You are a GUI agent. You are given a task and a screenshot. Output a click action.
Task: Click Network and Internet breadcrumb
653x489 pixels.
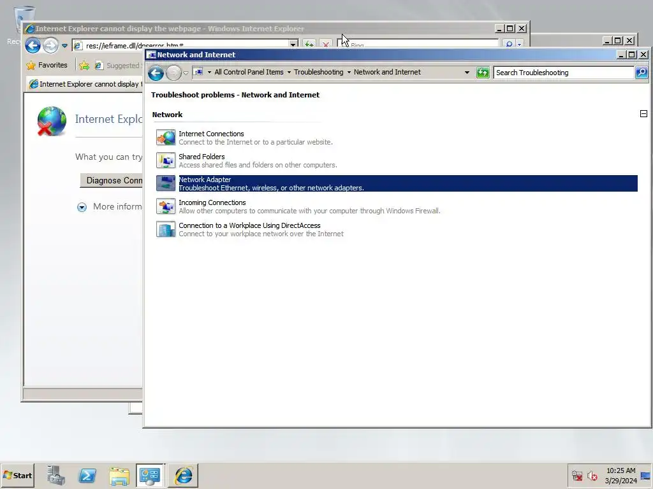[387, 72]
